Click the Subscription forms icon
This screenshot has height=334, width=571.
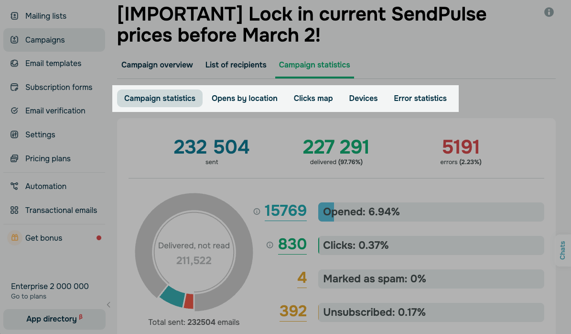pyautogui.click(x=14, y=87)
